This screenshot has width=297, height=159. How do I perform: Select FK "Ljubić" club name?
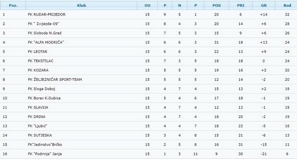point(38,126)
